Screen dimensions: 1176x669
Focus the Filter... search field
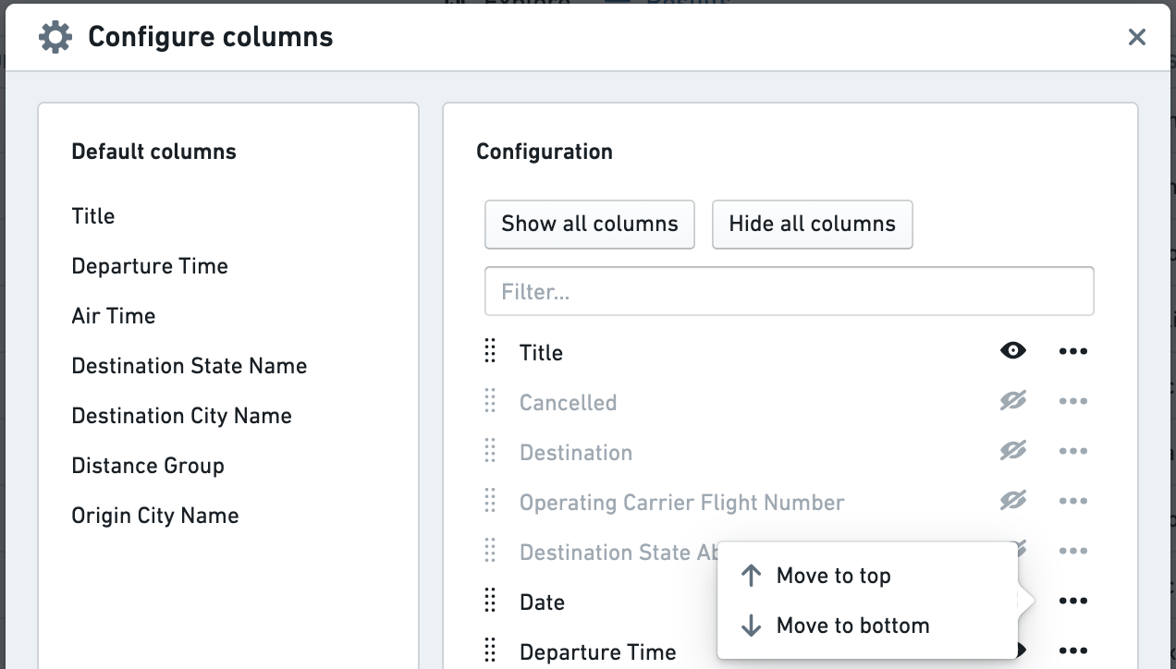pyautogui.click(x=790, y=292)
